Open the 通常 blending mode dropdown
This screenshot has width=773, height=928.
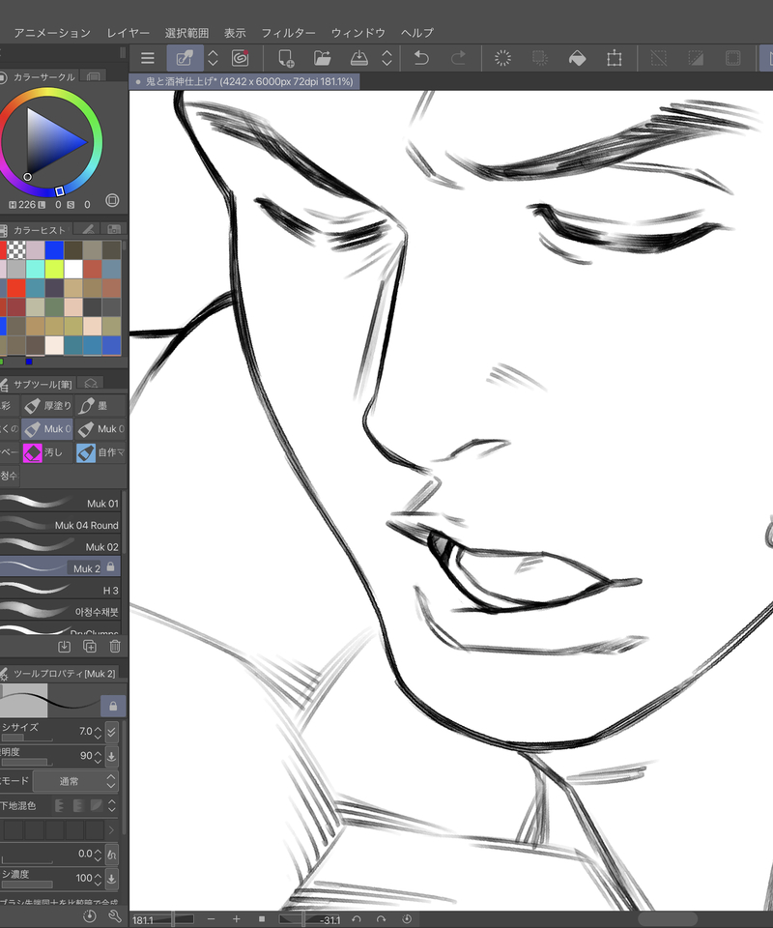(x=75, y=781)
